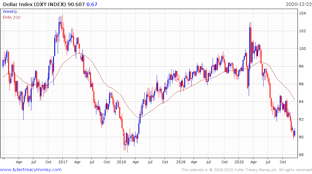Select the 94 price axis label
This screenshot has width=312, height=174.
[x=301, y=102]
